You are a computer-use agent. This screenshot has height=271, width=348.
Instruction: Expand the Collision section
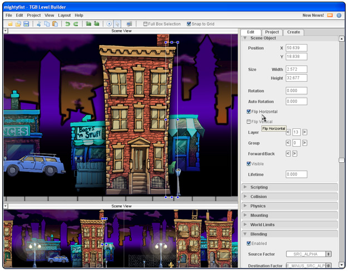pos(245,196)
